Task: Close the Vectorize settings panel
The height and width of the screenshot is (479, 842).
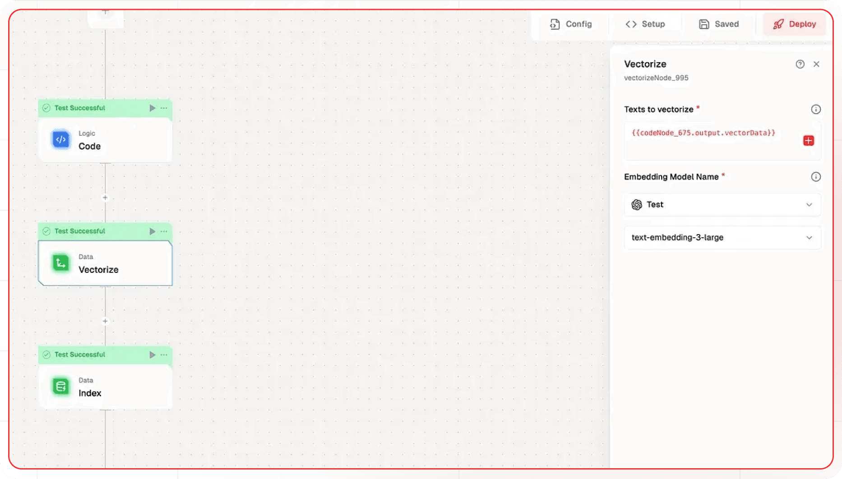Action: coord(816,64)
